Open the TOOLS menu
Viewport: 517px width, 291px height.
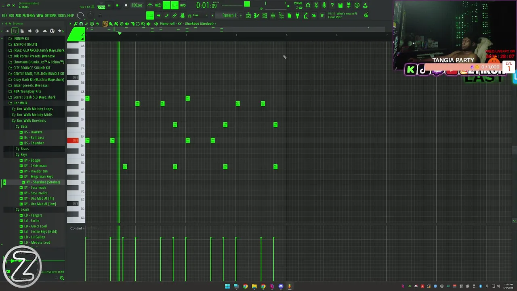pyautogui.click(x=61, y=16)
